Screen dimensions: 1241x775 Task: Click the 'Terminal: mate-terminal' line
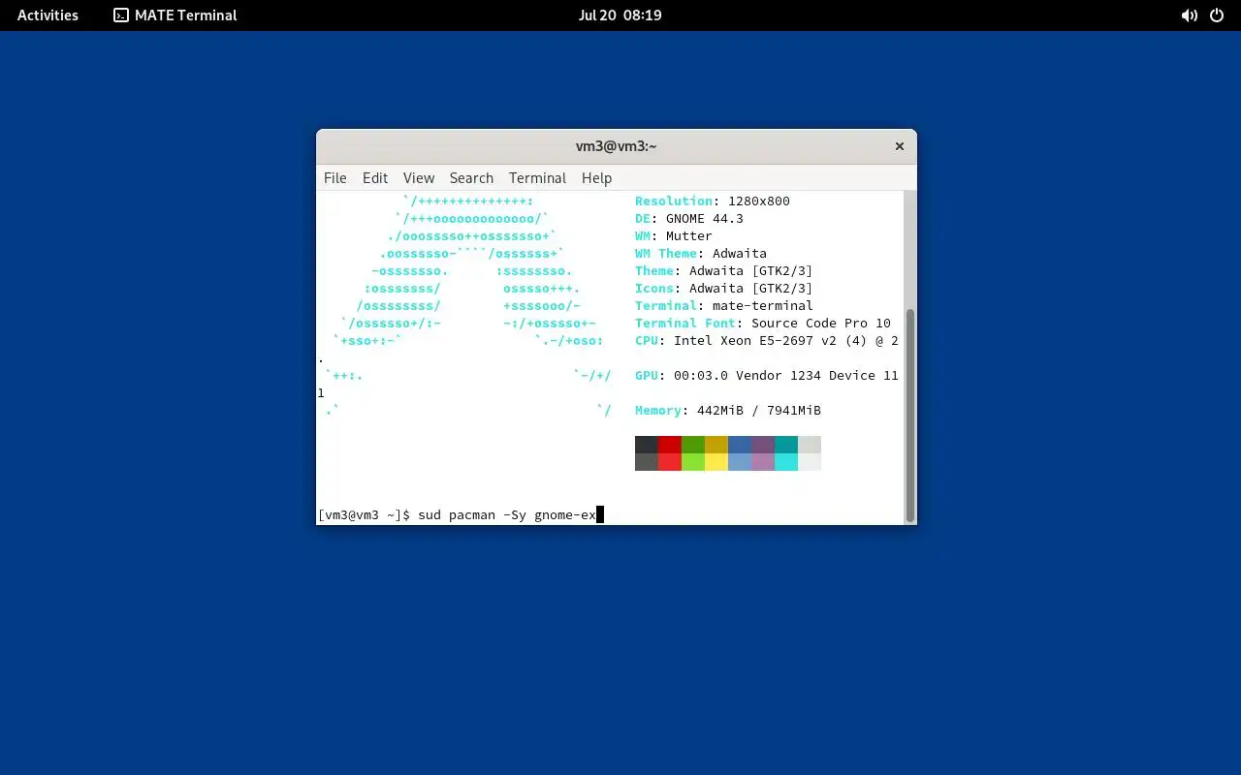click(724, 306)
